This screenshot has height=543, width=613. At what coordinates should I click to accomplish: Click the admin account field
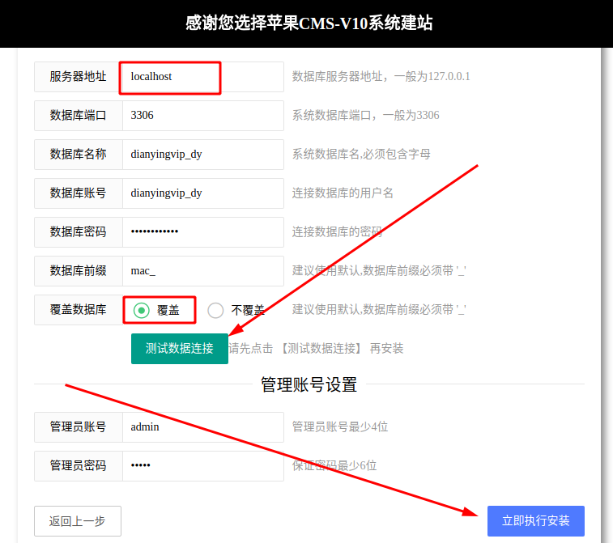point(203,427)
